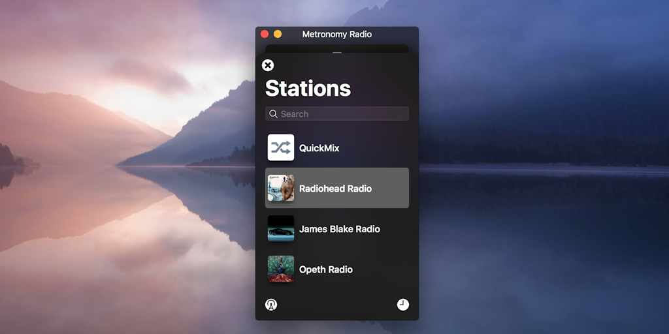
Task: Select the QuickMix shuffle icon
Action: (x=281, y=147)
